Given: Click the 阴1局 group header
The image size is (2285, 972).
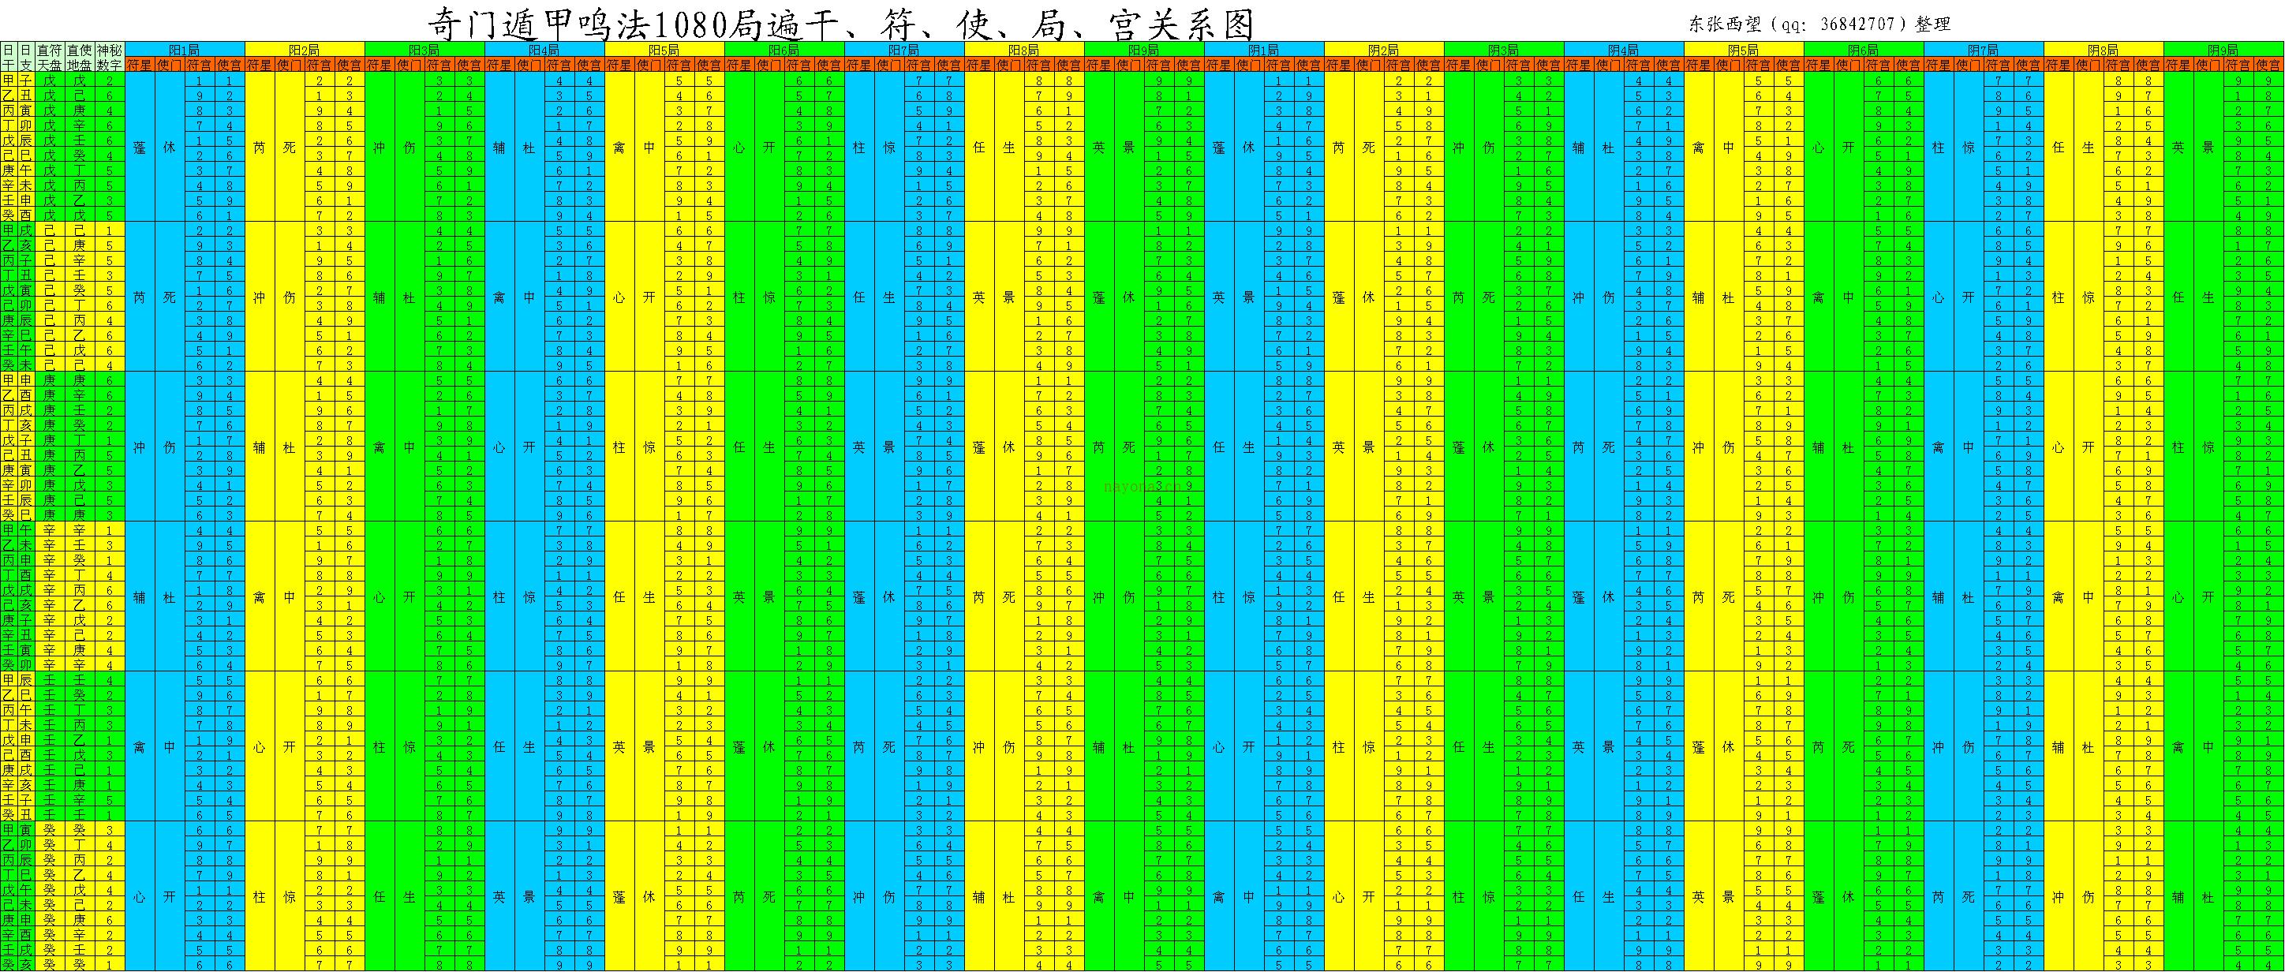Looking at the screenshot, I should (1263, 50).
